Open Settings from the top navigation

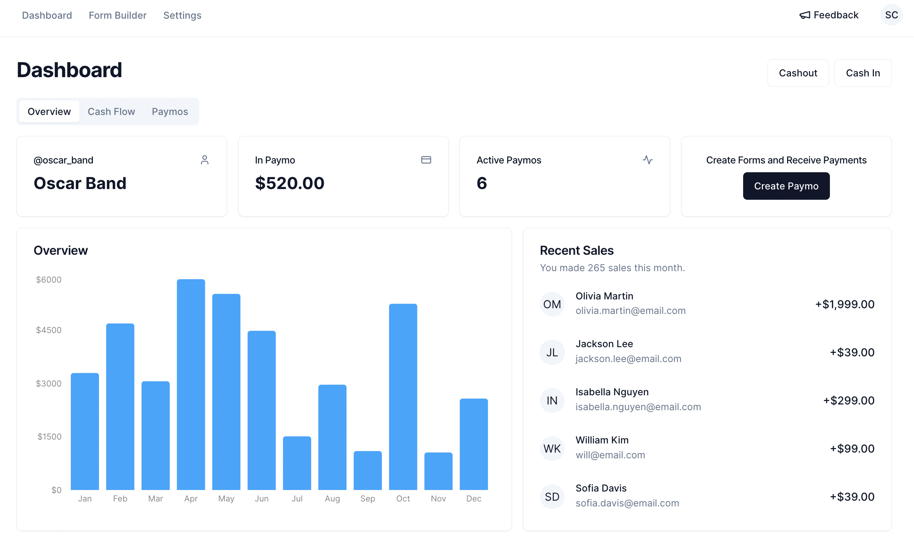[x=182, y=15]
